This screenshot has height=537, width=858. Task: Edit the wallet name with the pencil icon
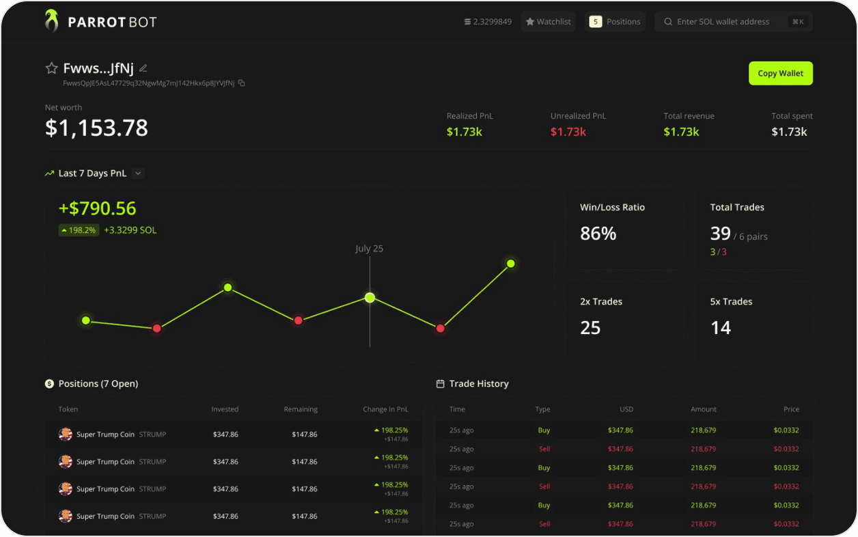pyautogui.click(x=143, y=68)
